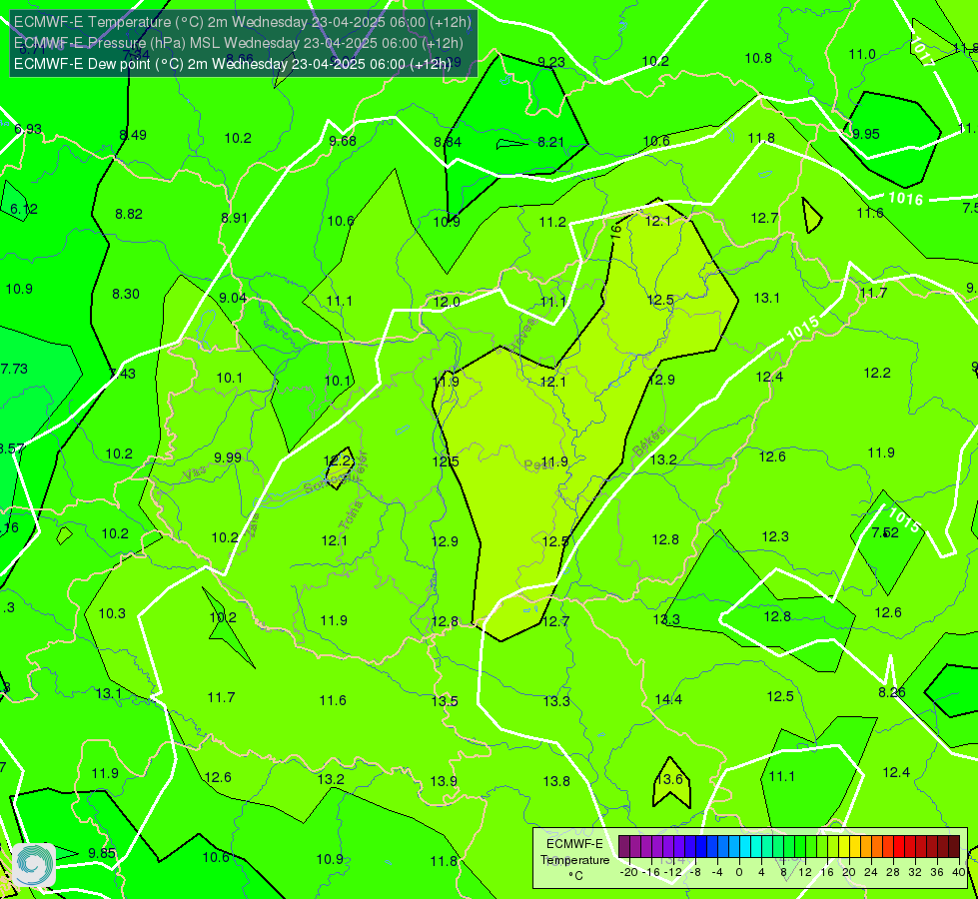The width and height of the screenshot is (978, 899).
Task: Click the 8.91 temperature value
Action: pos(234,219)
